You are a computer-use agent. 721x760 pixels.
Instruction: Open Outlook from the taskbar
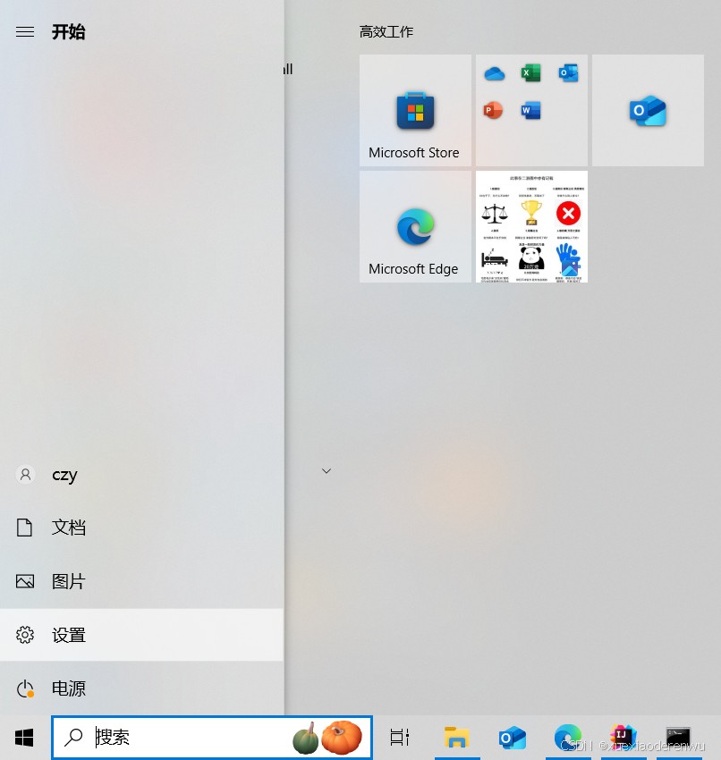pos(512,738)
